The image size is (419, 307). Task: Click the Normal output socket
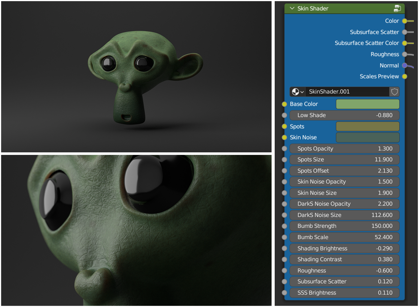tap(405, 66)
